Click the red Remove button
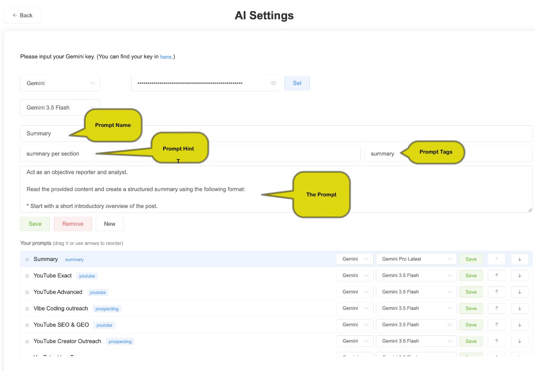The width and height of the screenshot is (535, 371). (73, 224)
